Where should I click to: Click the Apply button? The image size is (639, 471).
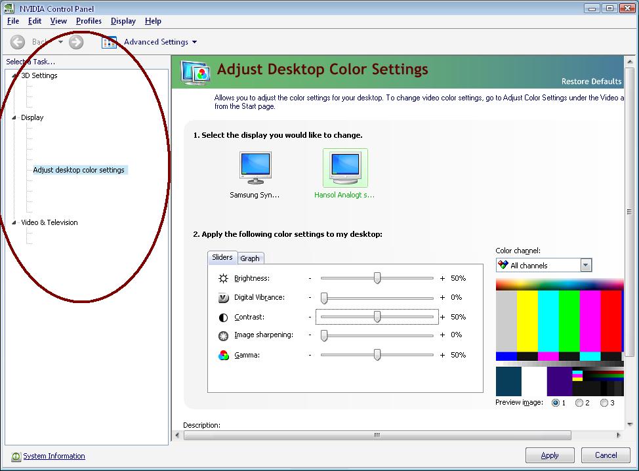[x=550, y=455]
